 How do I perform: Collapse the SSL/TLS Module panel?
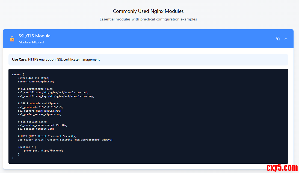tap(286, 39)
